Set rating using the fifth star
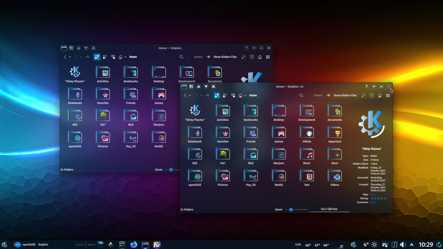The image size is (443, 249). [385, 198]
